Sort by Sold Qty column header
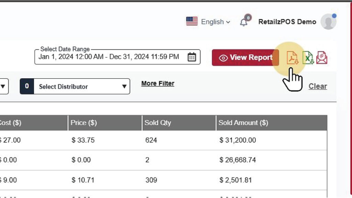The width and height of the screenshot is (352, 198). (x=158, y=123)
